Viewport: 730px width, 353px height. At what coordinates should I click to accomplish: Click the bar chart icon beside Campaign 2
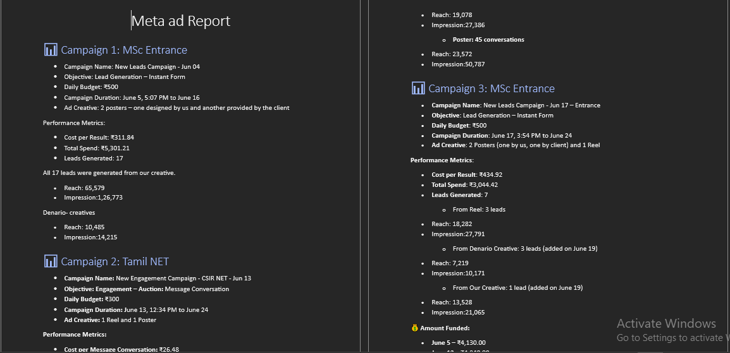click(50, 261)
